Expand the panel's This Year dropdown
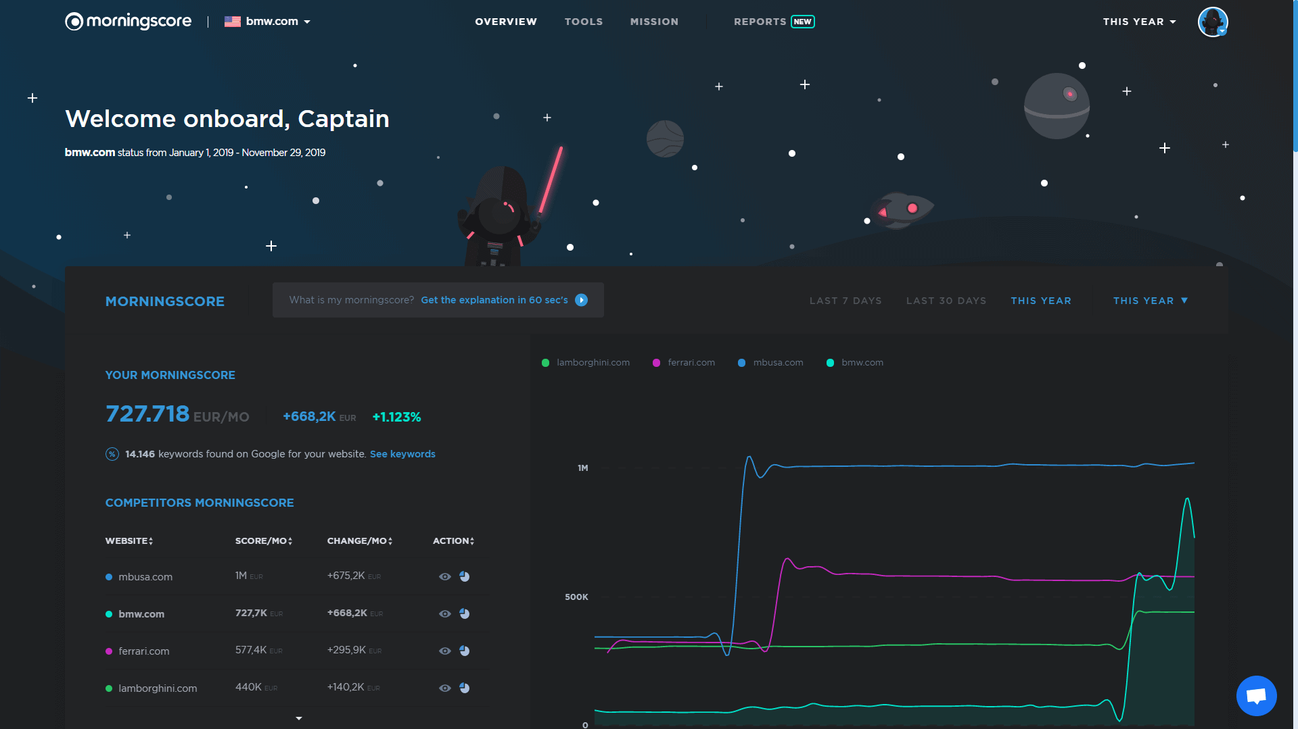Image resolution: width=1298 pixels, height=729 pixels. pos(1151,301)
